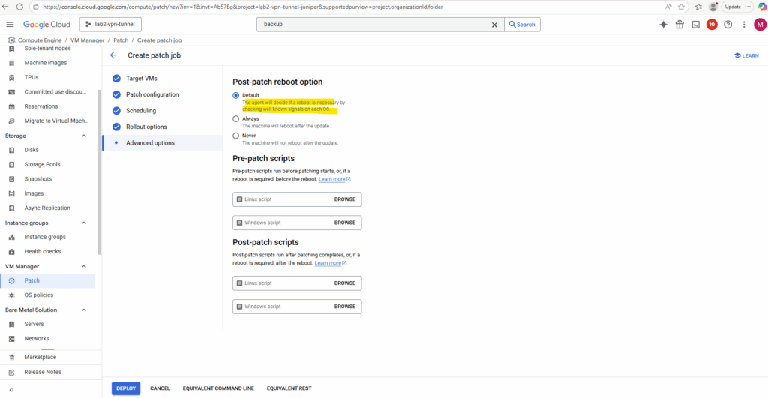
Task: Click the Instance groups item icon
Action: click(x=12, y=237)
